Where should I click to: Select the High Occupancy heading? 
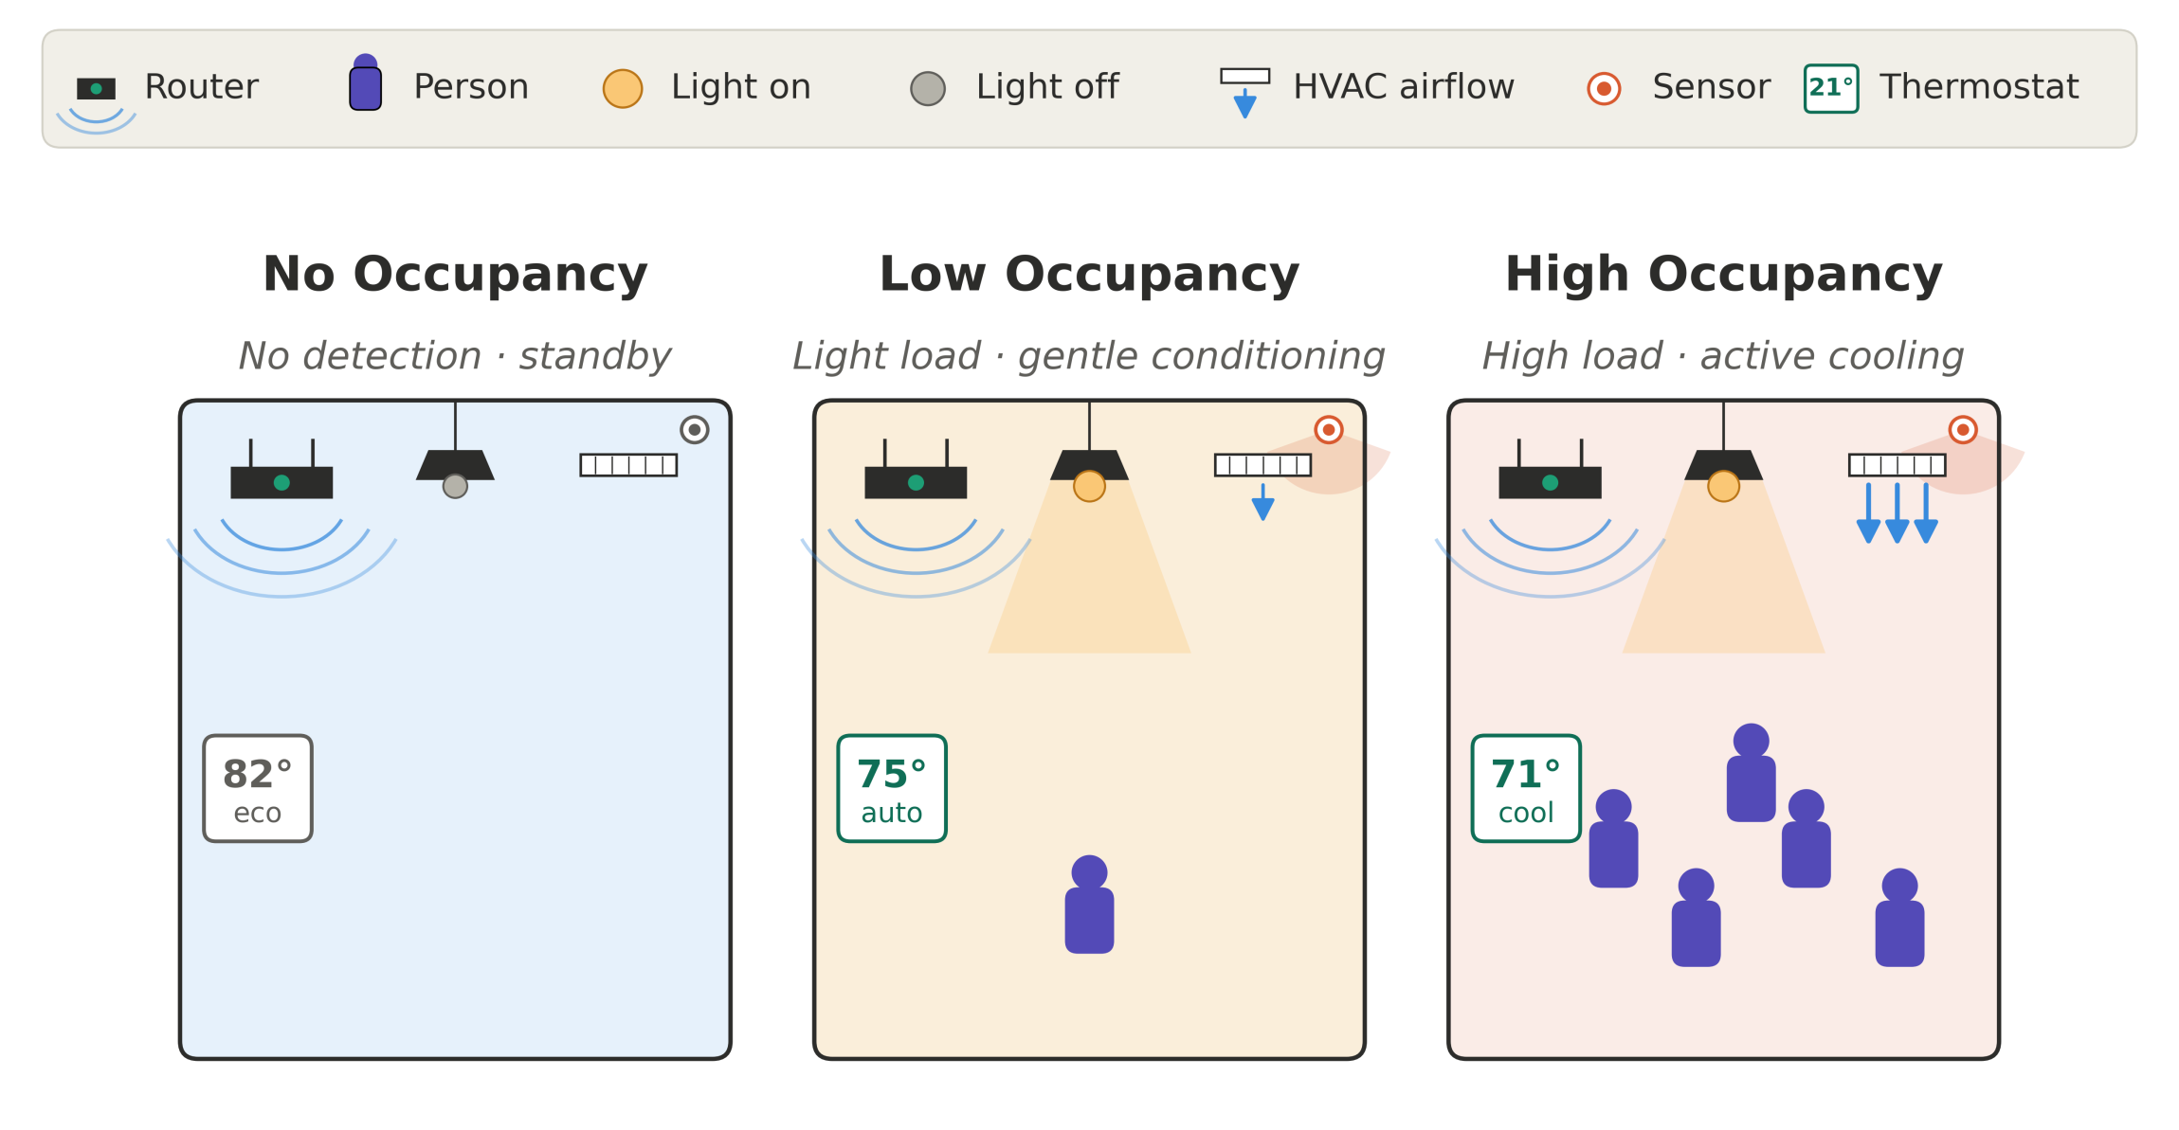point(1723,275)
